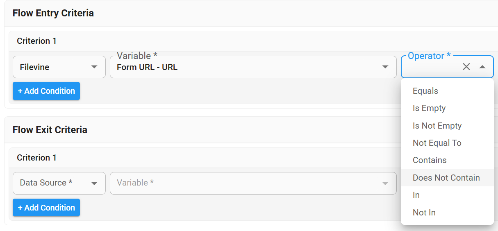Collapse the Operator dropdown arrow
Screen dimensions: 498x231
point(482,67)
